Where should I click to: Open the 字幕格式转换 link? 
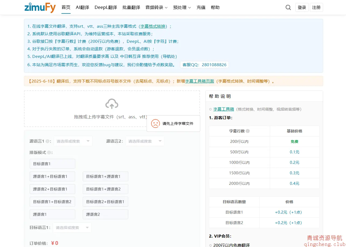pos(153,26)
